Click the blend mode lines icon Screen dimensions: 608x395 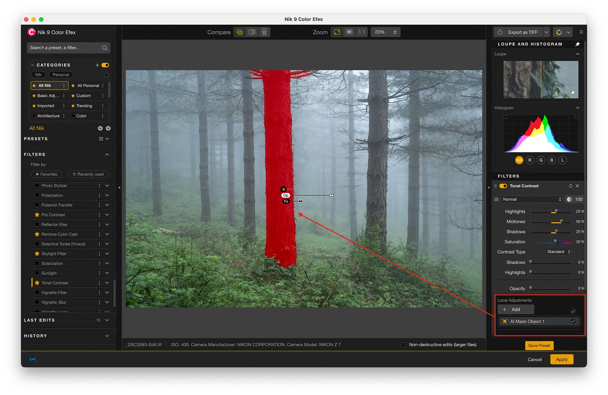tap(496, 199)
